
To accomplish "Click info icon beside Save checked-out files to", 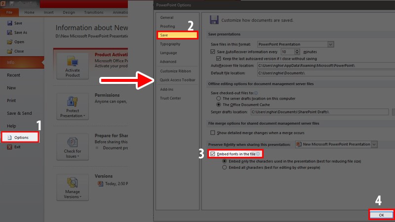I will [256, 93].
